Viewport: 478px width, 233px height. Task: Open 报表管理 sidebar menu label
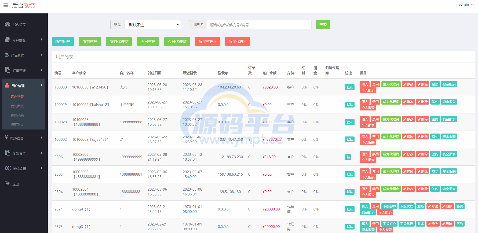click(17, 138)
